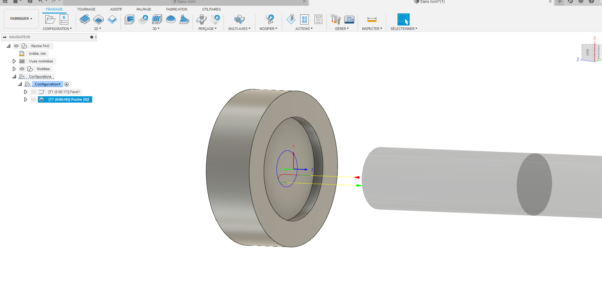The height and width of the screenshot is (297, 602).
Task: Open the FABRIQUER workspace dropdown
Action: tap(21, 18)
